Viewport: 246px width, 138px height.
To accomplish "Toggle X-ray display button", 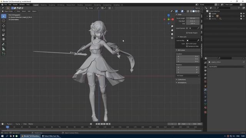I will [188, 11].
